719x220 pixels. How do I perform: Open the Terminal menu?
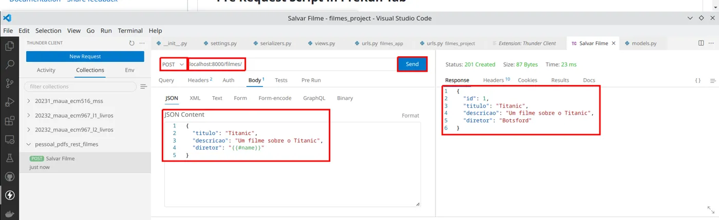(130, 31)
